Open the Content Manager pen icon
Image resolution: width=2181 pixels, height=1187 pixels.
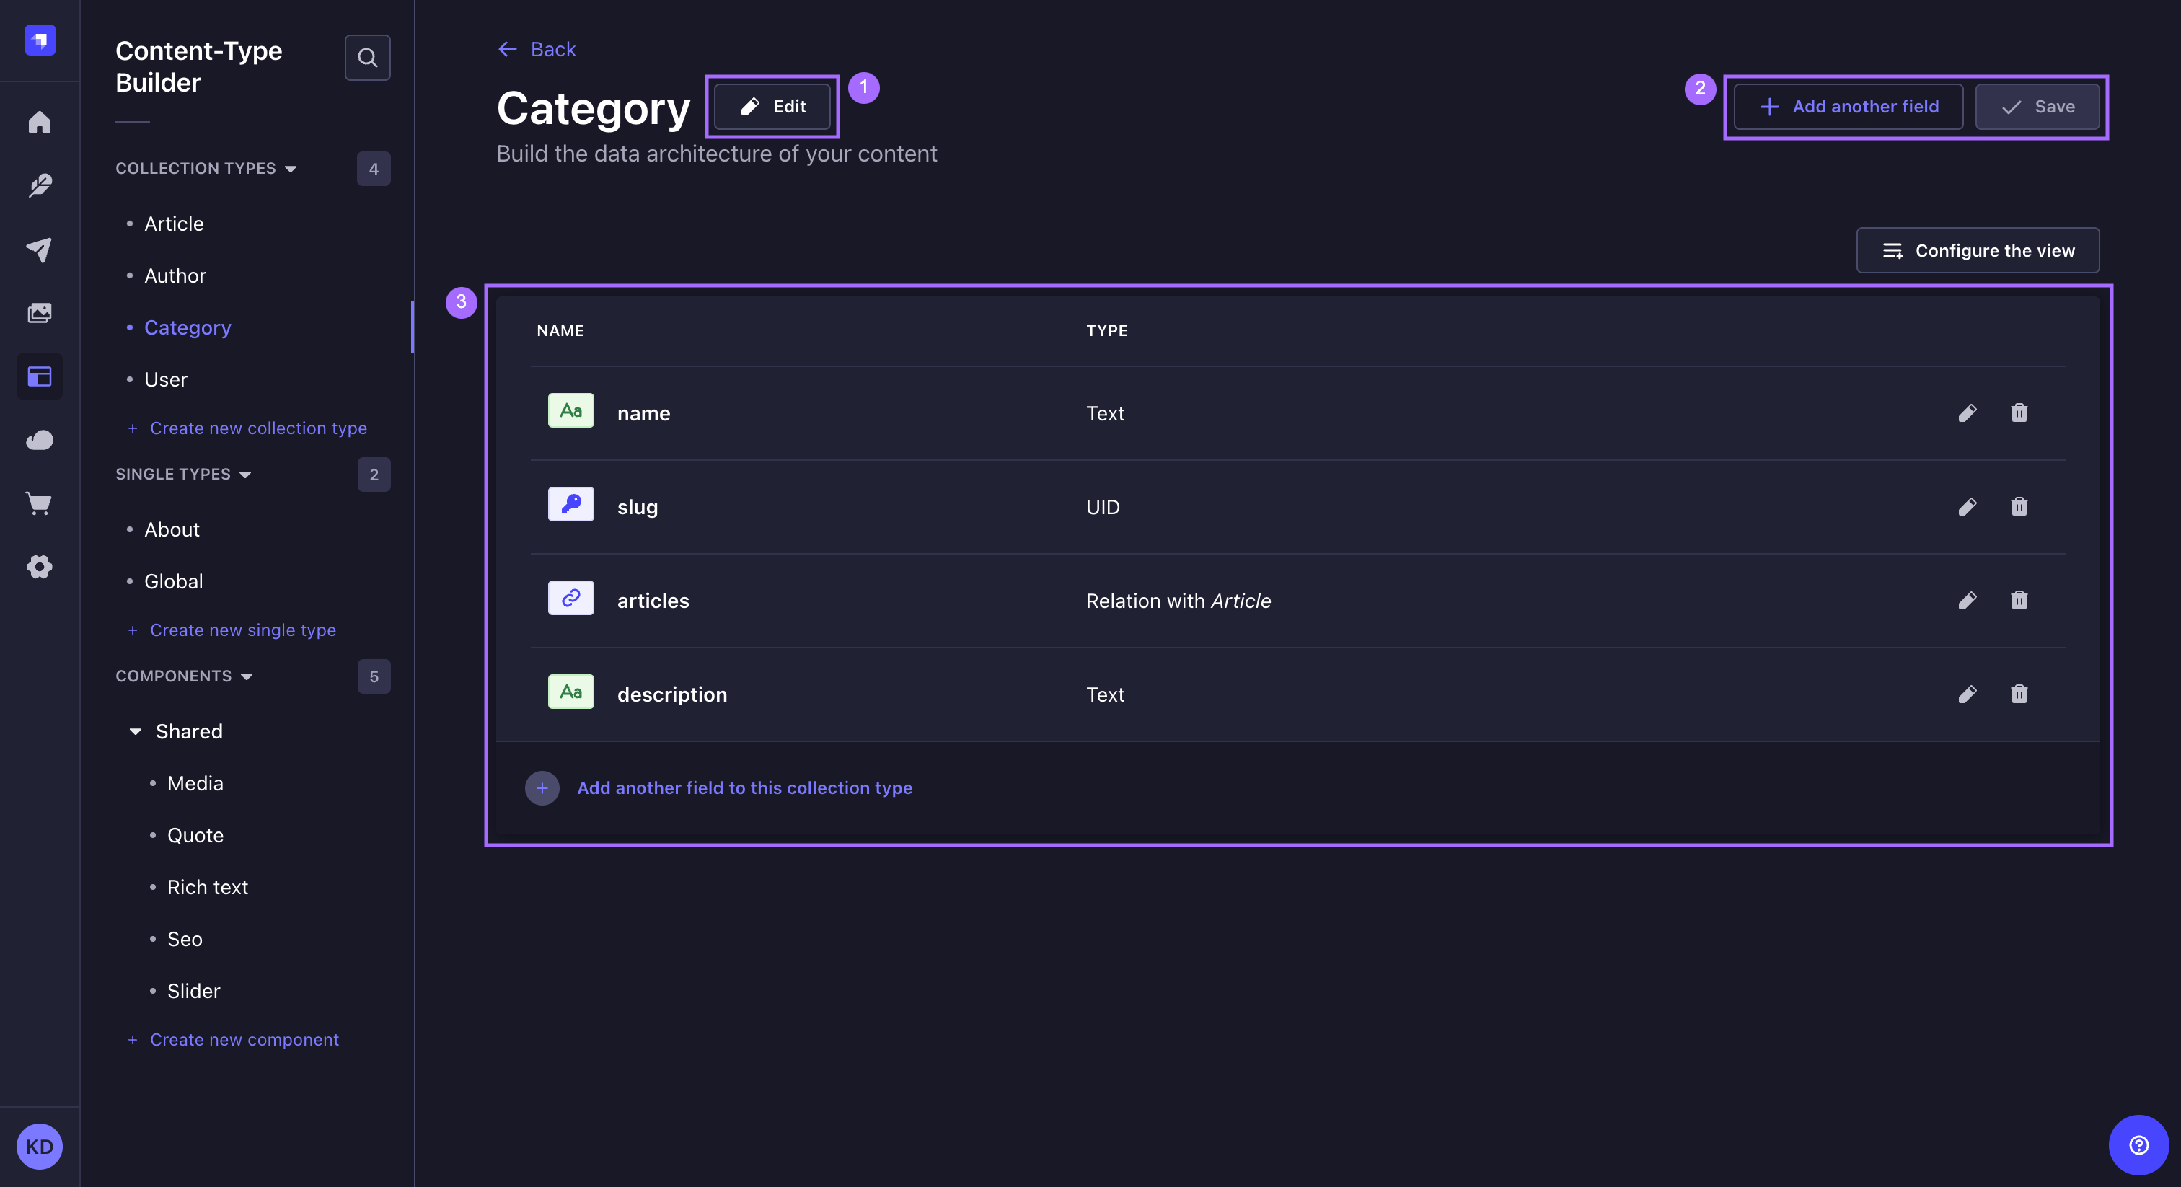pyautogui.click(x=40, y=185)
